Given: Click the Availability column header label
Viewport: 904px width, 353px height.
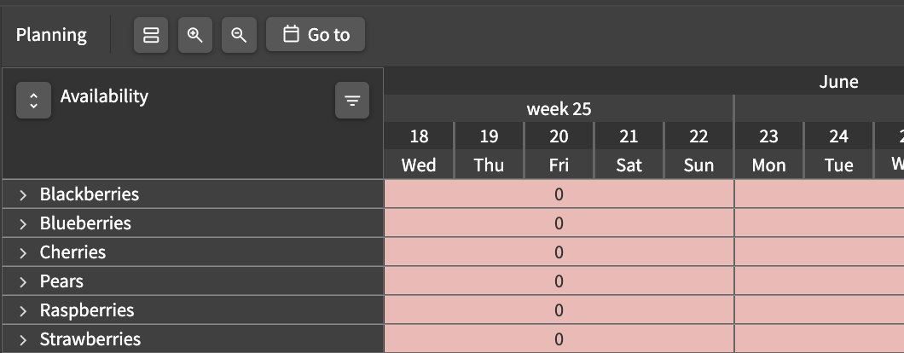Looking at the screenshot, I should [x=104, y=95].
